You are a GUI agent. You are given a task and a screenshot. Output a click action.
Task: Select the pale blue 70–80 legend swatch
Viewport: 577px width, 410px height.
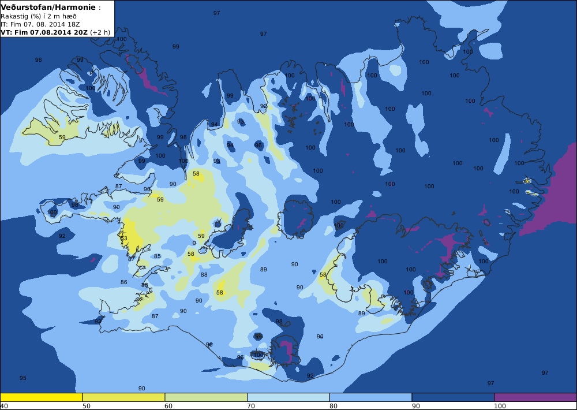click(288, 397)
